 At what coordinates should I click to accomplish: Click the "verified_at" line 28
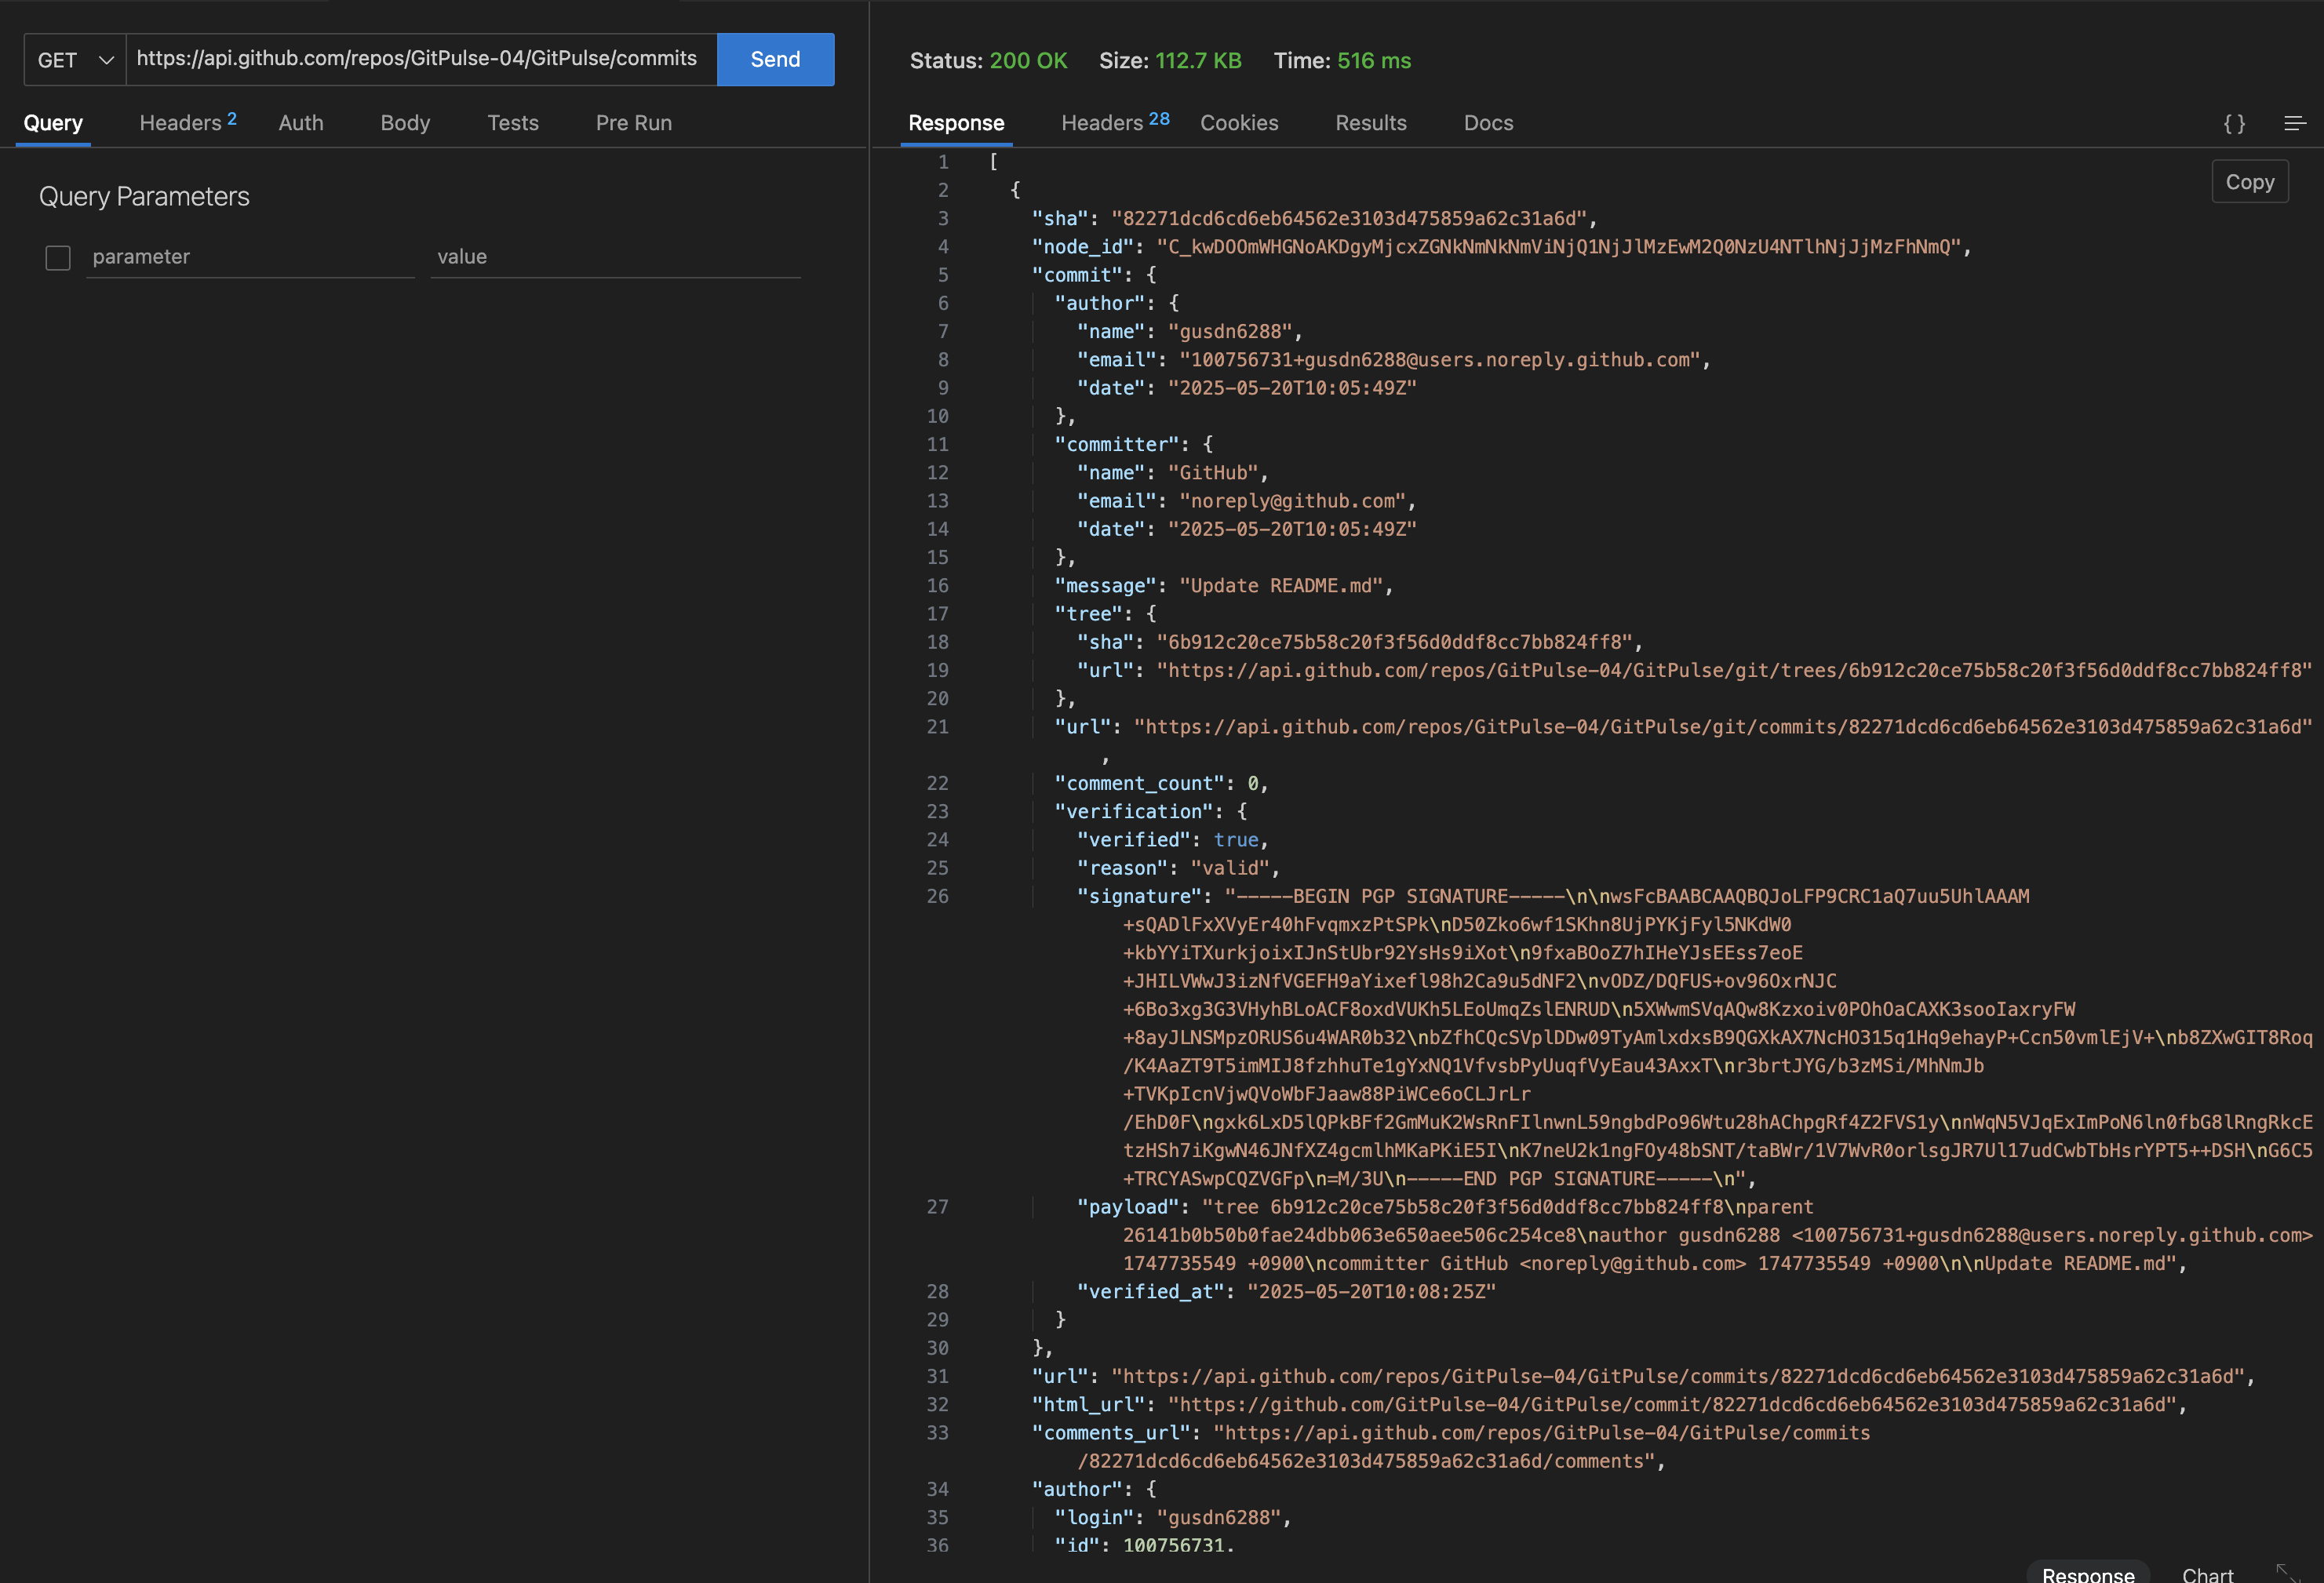[x=1286, y=1292]
